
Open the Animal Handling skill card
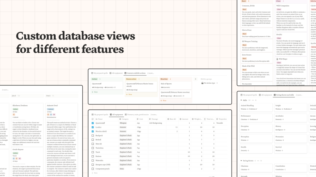(x=256, y=107)
